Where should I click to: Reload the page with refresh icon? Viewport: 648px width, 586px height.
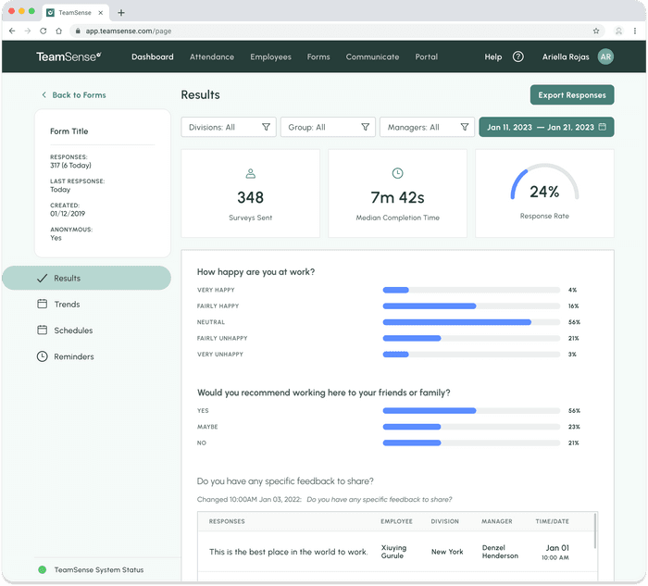43,31
